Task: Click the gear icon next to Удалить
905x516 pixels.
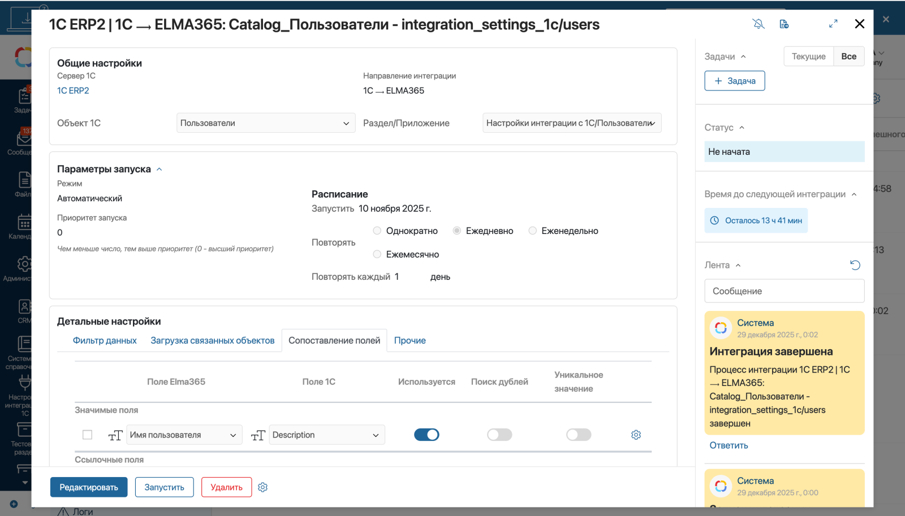Action: coord(262,487)
